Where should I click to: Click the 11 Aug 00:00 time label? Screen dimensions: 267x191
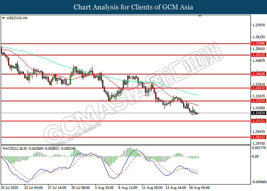(152, 188)
